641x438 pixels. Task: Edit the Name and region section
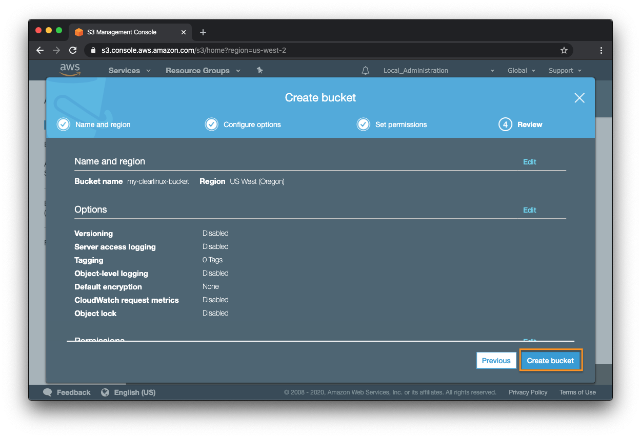click(529, 162)
